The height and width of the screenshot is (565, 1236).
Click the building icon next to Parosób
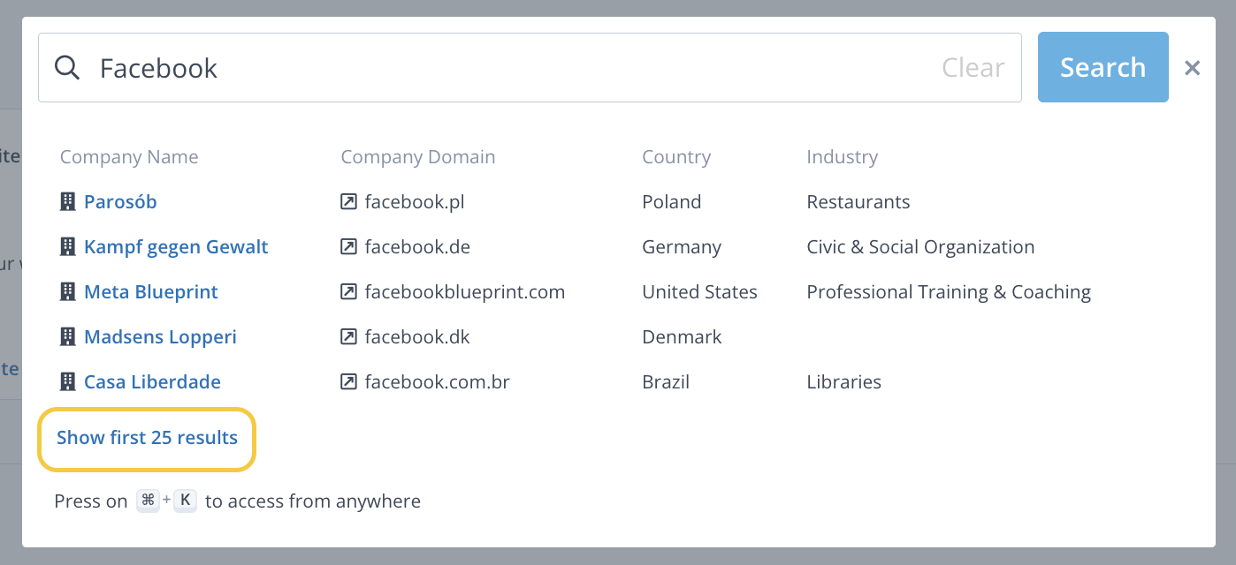pyautogui.click(x=67, y=202)
